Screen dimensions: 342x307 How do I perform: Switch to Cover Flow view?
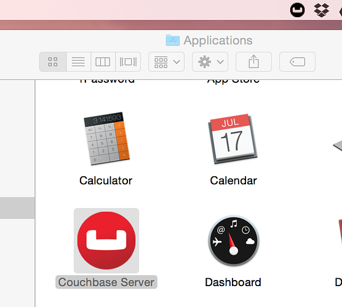pyautogui.click(x=128, y=62)
